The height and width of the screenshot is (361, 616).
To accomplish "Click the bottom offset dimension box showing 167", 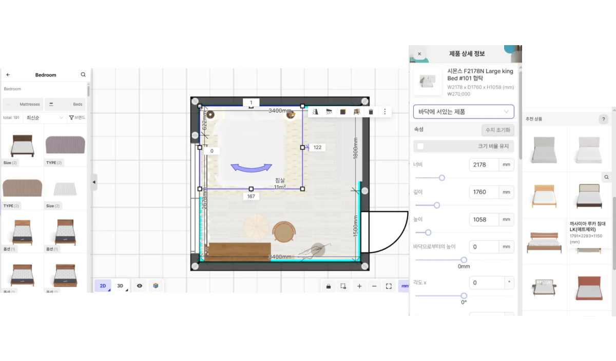I will click(x=251, y=196).
